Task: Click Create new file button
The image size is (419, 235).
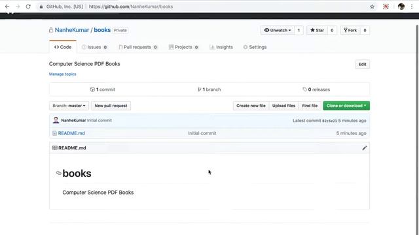Action: pos(251,106)
